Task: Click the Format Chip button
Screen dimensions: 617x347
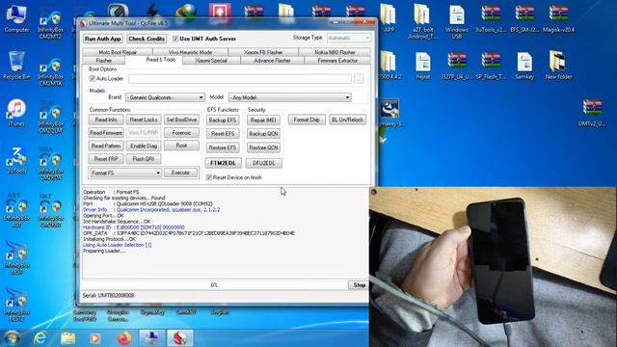Action: [307, 120]
